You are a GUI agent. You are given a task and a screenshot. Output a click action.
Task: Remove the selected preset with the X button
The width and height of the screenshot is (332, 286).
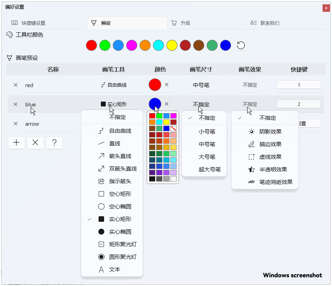tap(35, 143)
